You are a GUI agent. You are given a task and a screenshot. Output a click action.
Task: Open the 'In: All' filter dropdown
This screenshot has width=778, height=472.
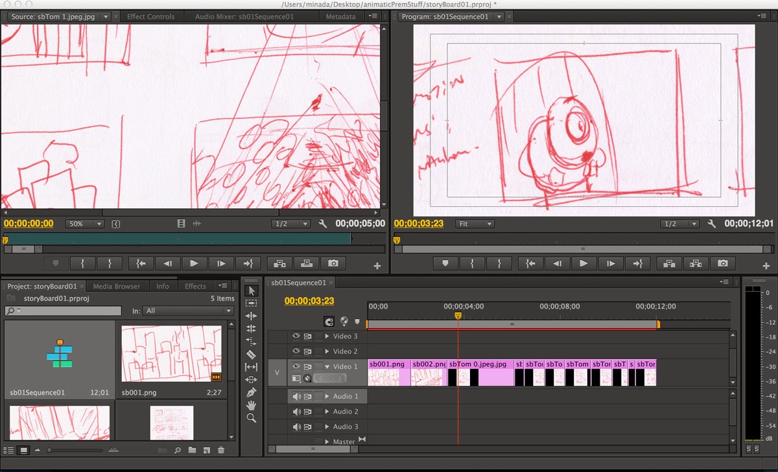[188, 311]
